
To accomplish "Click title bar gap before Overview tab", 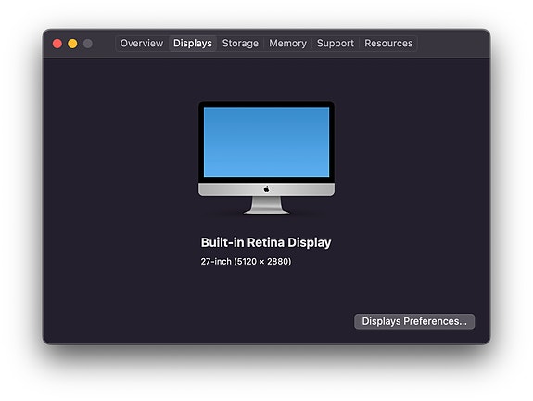I will coord(105,44).
